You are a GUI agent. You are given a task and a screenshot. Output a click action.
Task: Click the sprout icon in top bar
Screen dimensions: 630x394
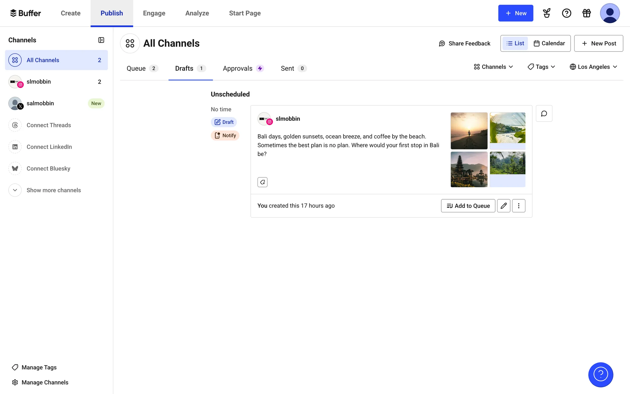(546, 13)
